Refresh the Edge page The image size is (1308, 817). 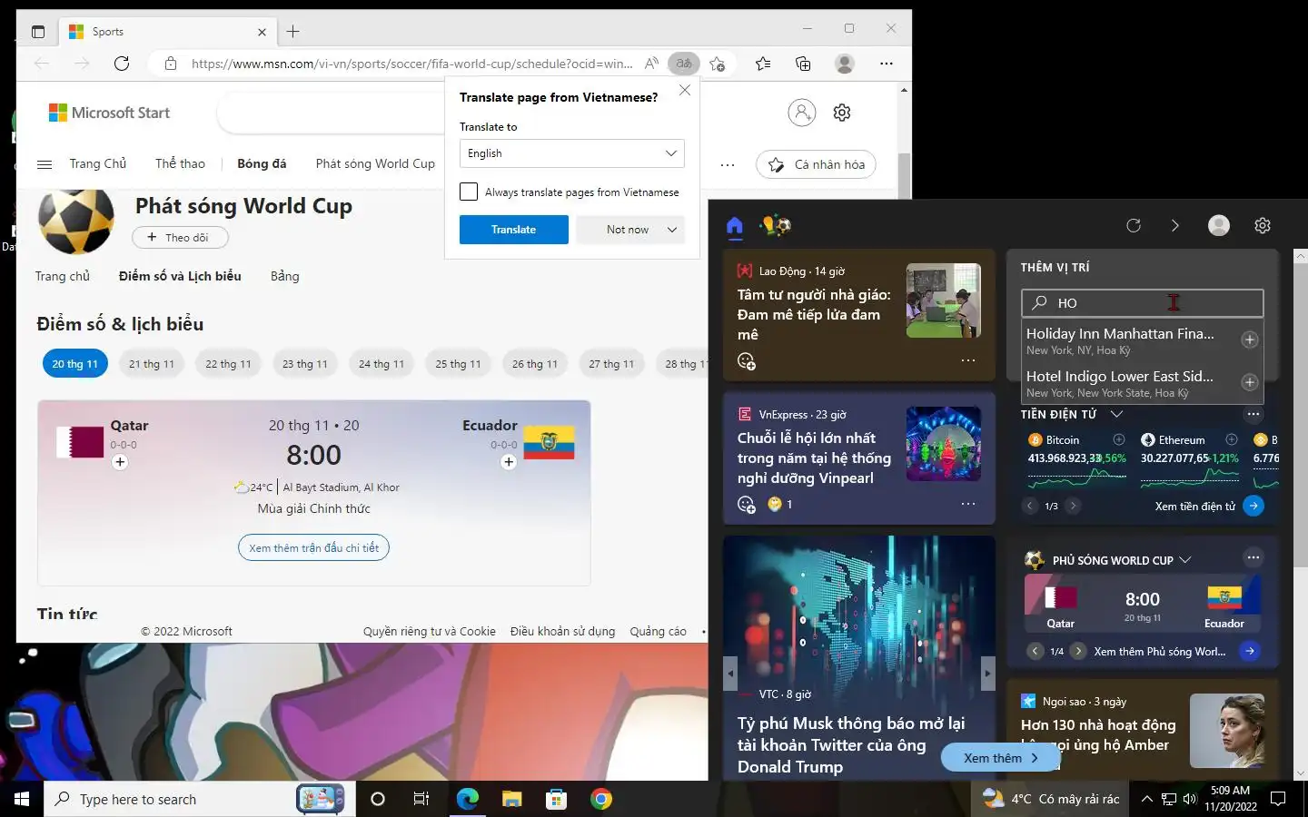(122, 64)
